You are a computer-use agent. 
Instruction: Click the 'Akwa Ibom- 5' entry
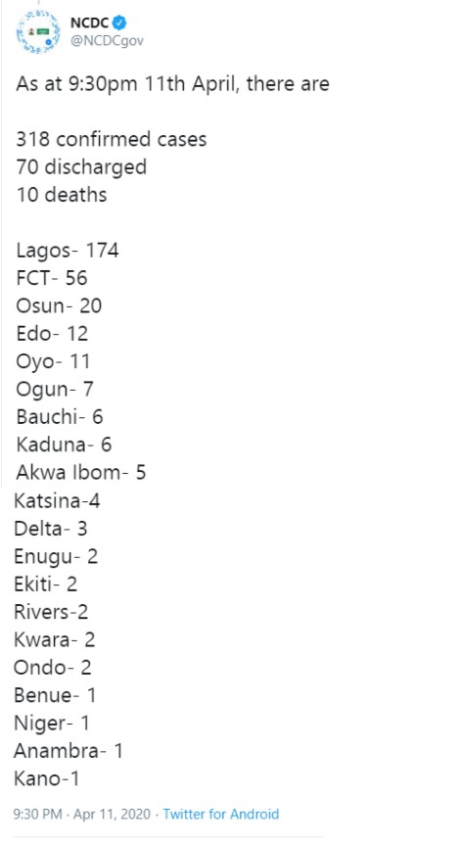80,473
